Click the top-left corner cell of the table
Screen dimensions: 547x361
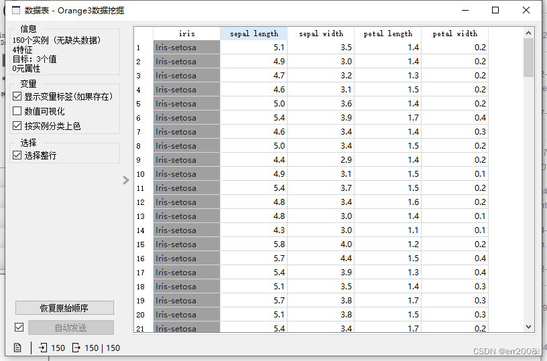point(143,33)
